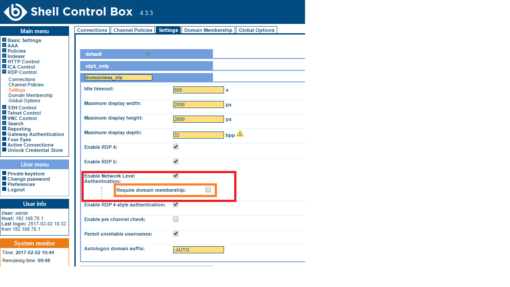This screenshot has height=287, width=510.
Task: Expand the SSH Control menu arrow
Action: 4,108
